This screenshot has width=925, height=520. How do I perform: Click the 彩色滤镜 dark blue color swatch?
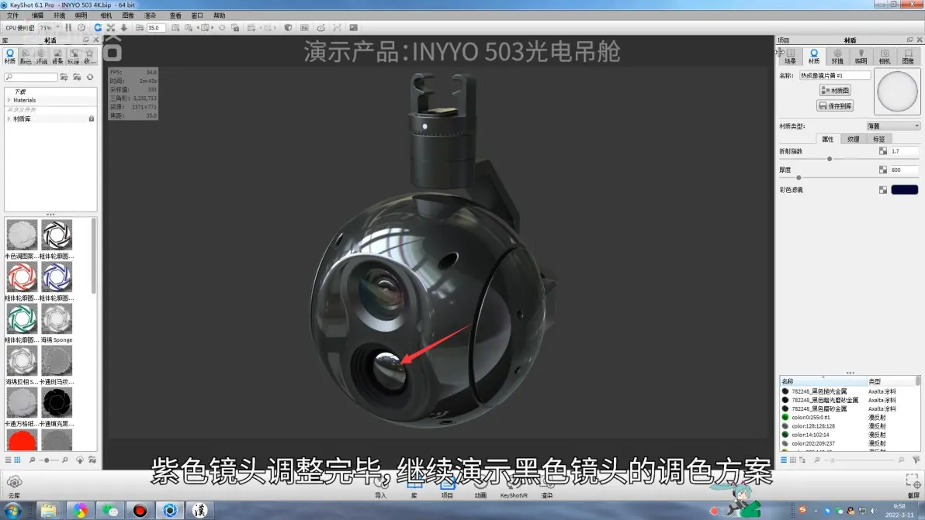pos(904,190)
